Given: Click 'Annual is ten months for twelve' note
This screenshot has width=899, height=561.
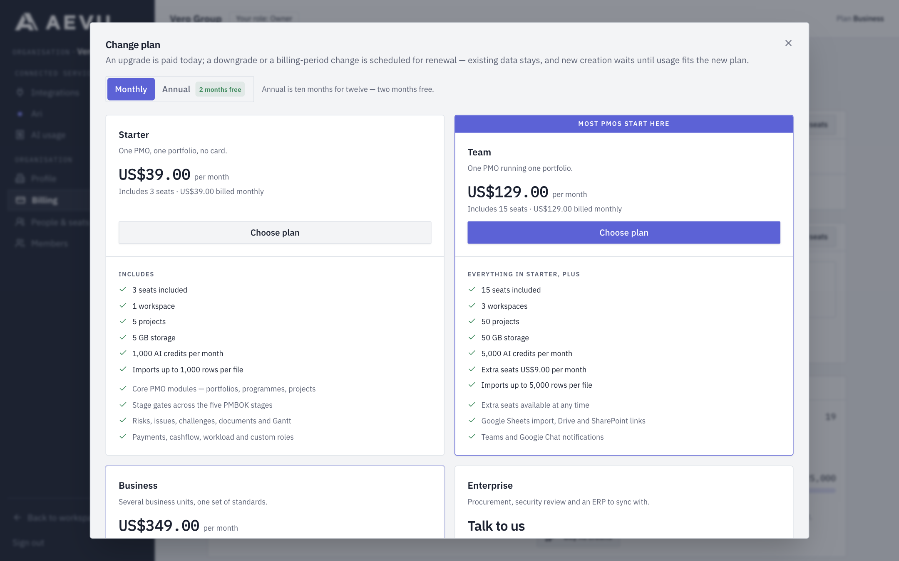Looking at the screenshot, I should (x=348, y=89).
